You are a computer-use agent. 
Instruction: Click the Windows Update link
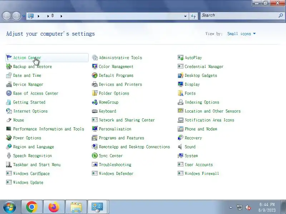tap(28, 183)
